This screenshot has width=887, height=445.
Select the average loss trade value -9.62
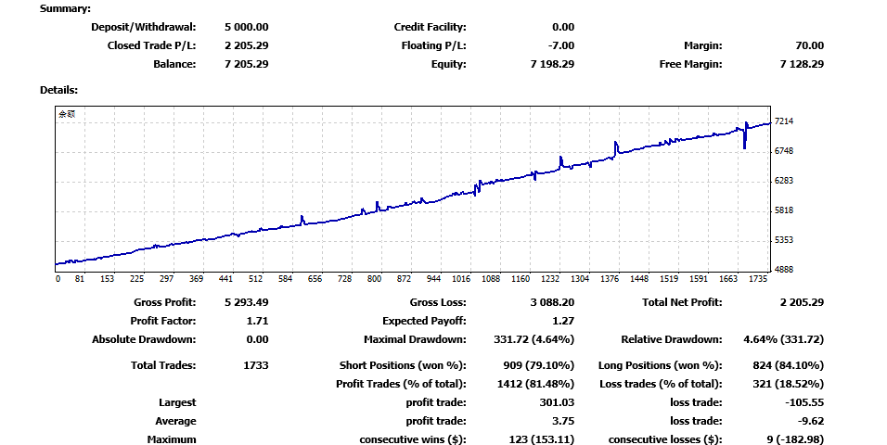pyautogui.click(x=809, y=422)
